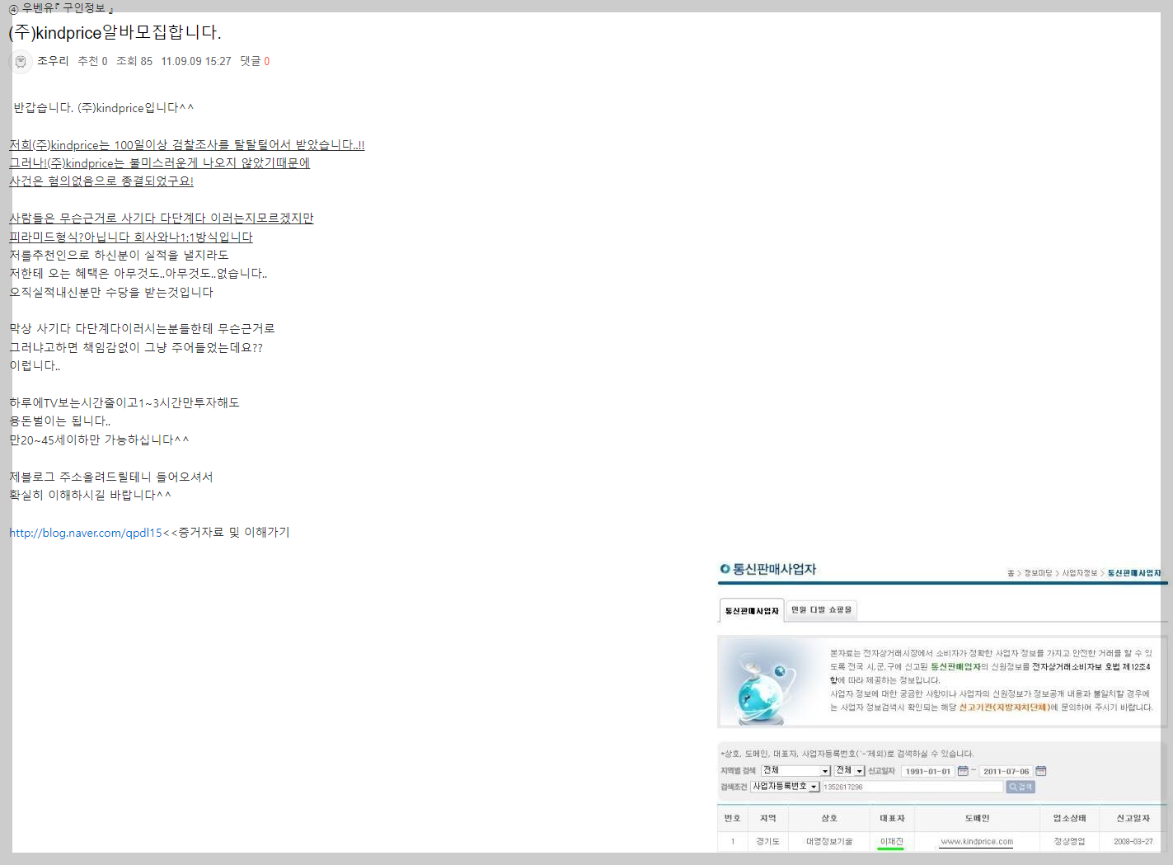Screen dimensions: 1173x865
Task: Click the green highlighted 통신판매업자 text
Action: (x=955, y=667)
